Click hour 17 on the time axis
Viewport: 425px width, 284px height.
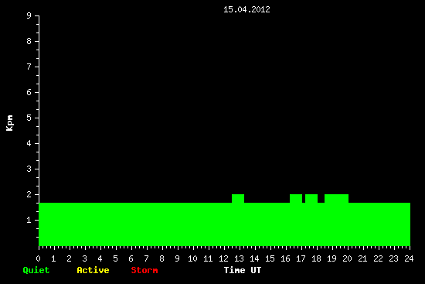point(301,258)
